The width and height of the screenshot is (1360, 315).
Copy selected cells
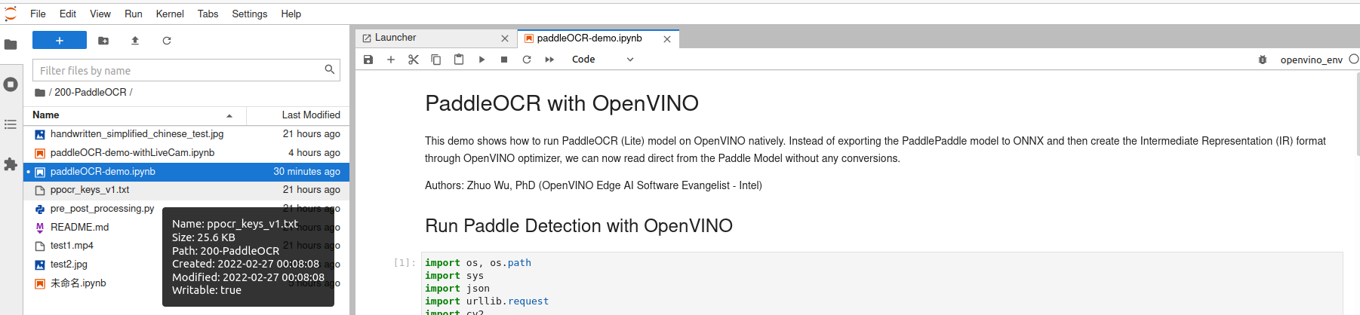(436, 60)
